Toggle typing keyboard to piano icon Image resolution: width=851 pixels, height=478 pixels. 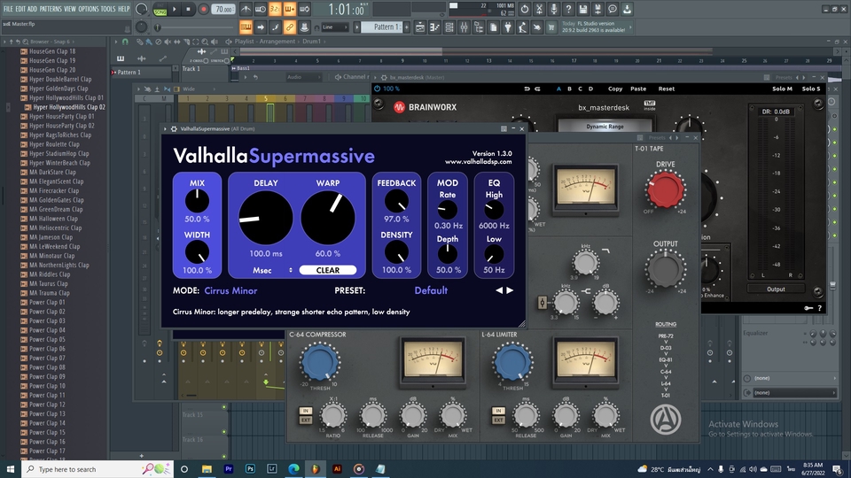pyautogui.click(x=246, y=27)
